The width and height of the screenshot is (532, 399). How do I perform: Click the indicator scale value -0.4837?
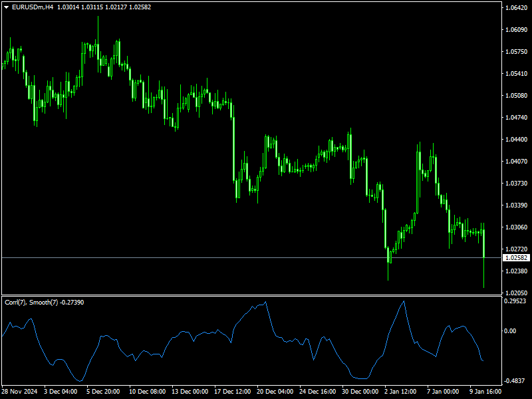pos(515,380)
